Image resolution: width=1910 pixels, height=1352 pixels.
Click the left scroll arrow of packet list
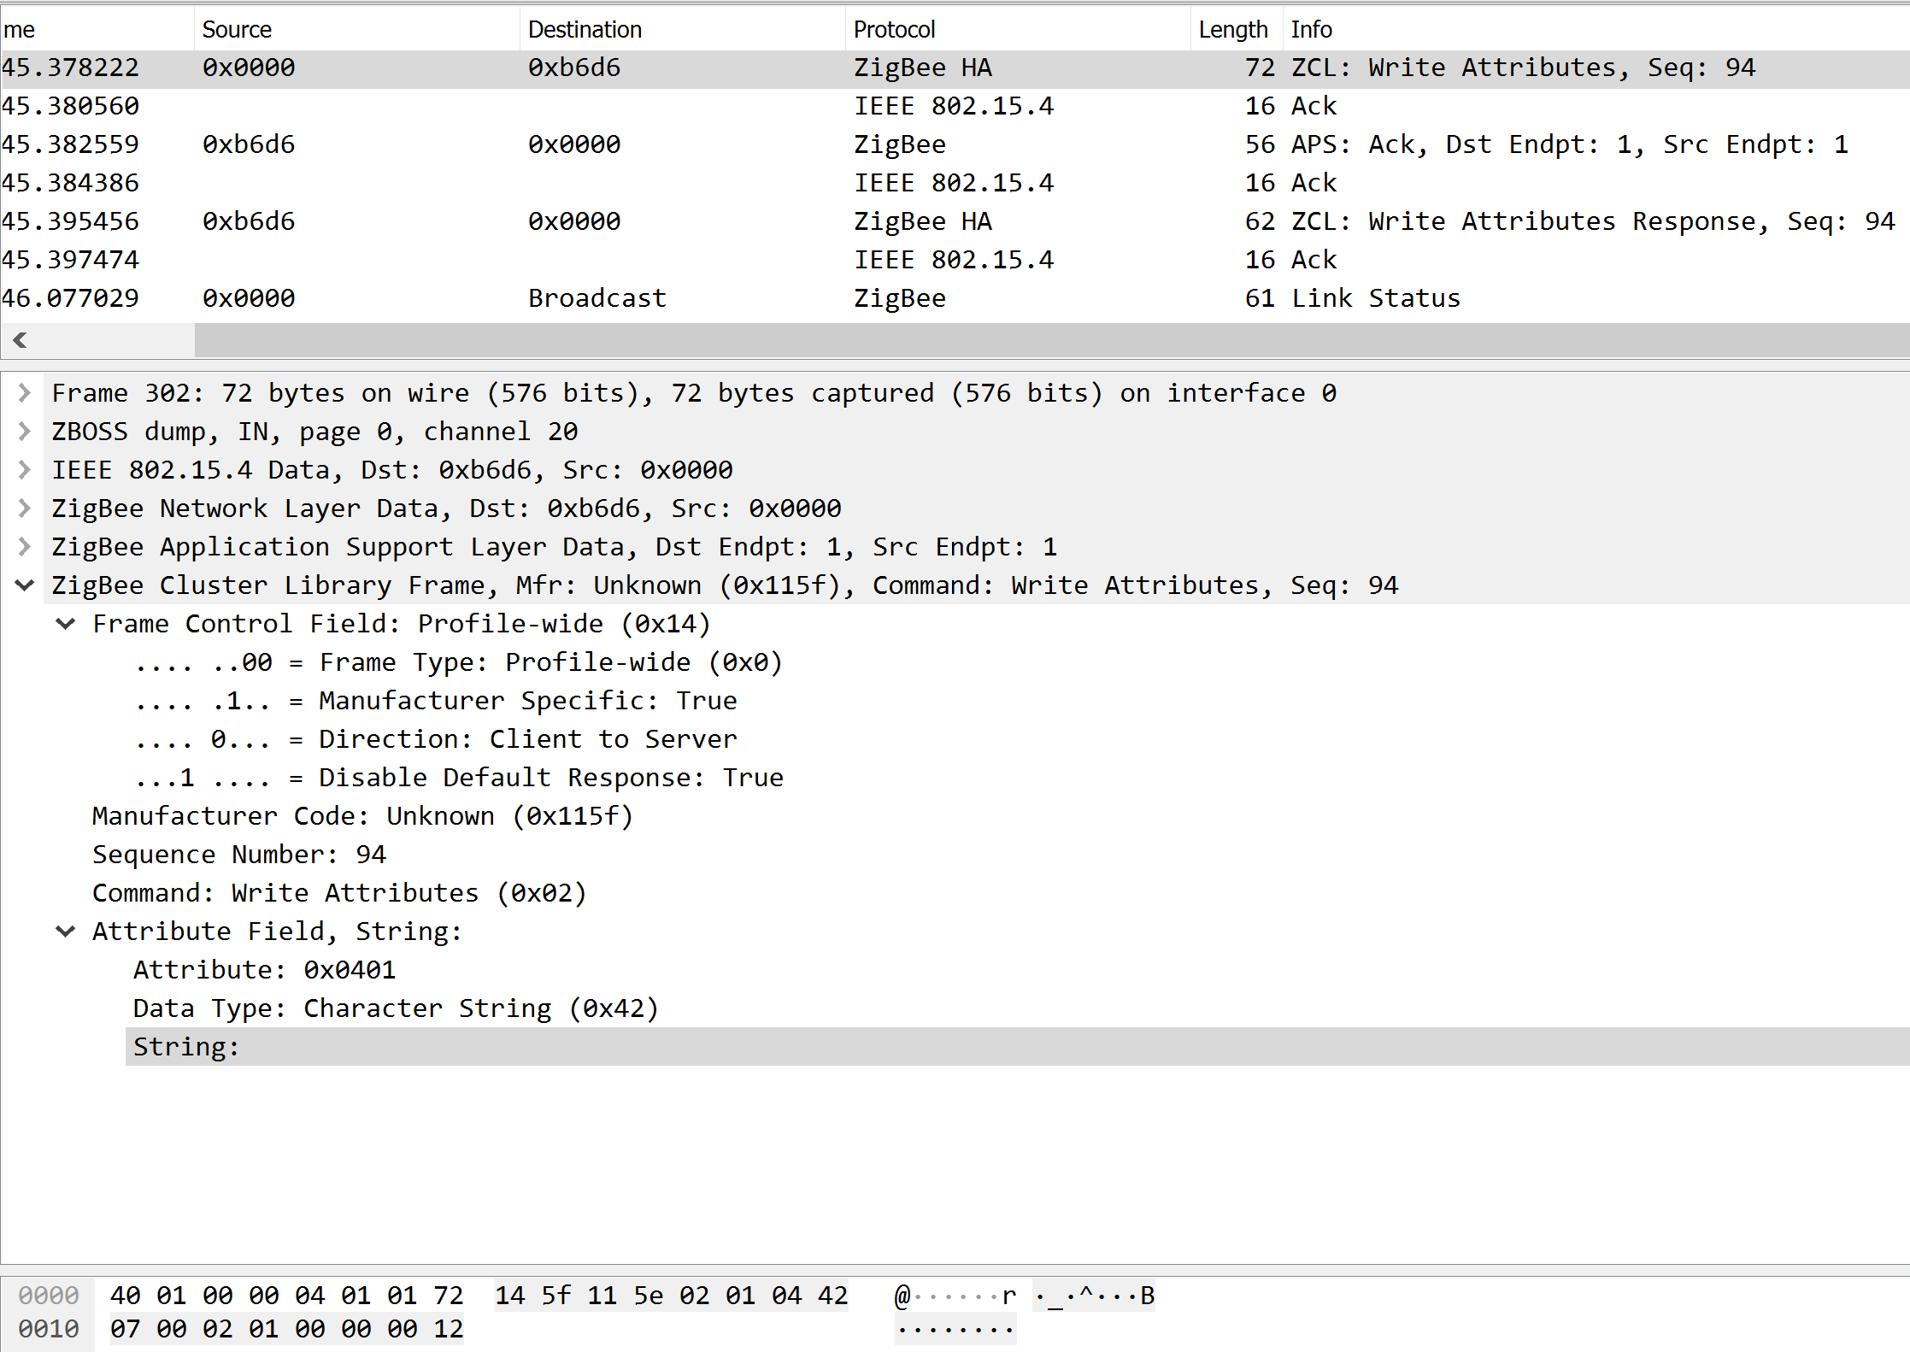(20, 340)
